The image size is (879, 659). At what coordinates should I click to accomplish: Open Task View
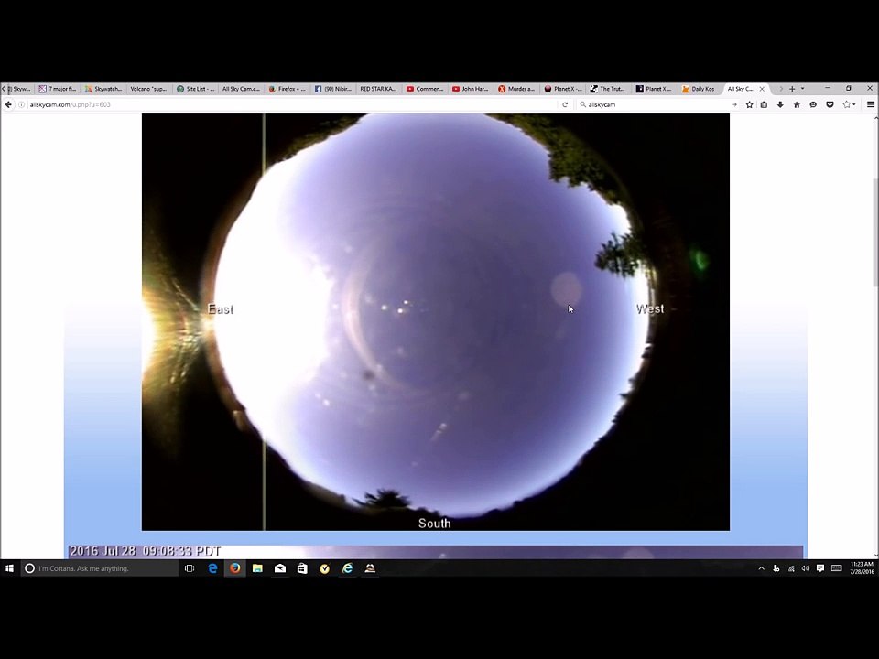pos(190,568)
